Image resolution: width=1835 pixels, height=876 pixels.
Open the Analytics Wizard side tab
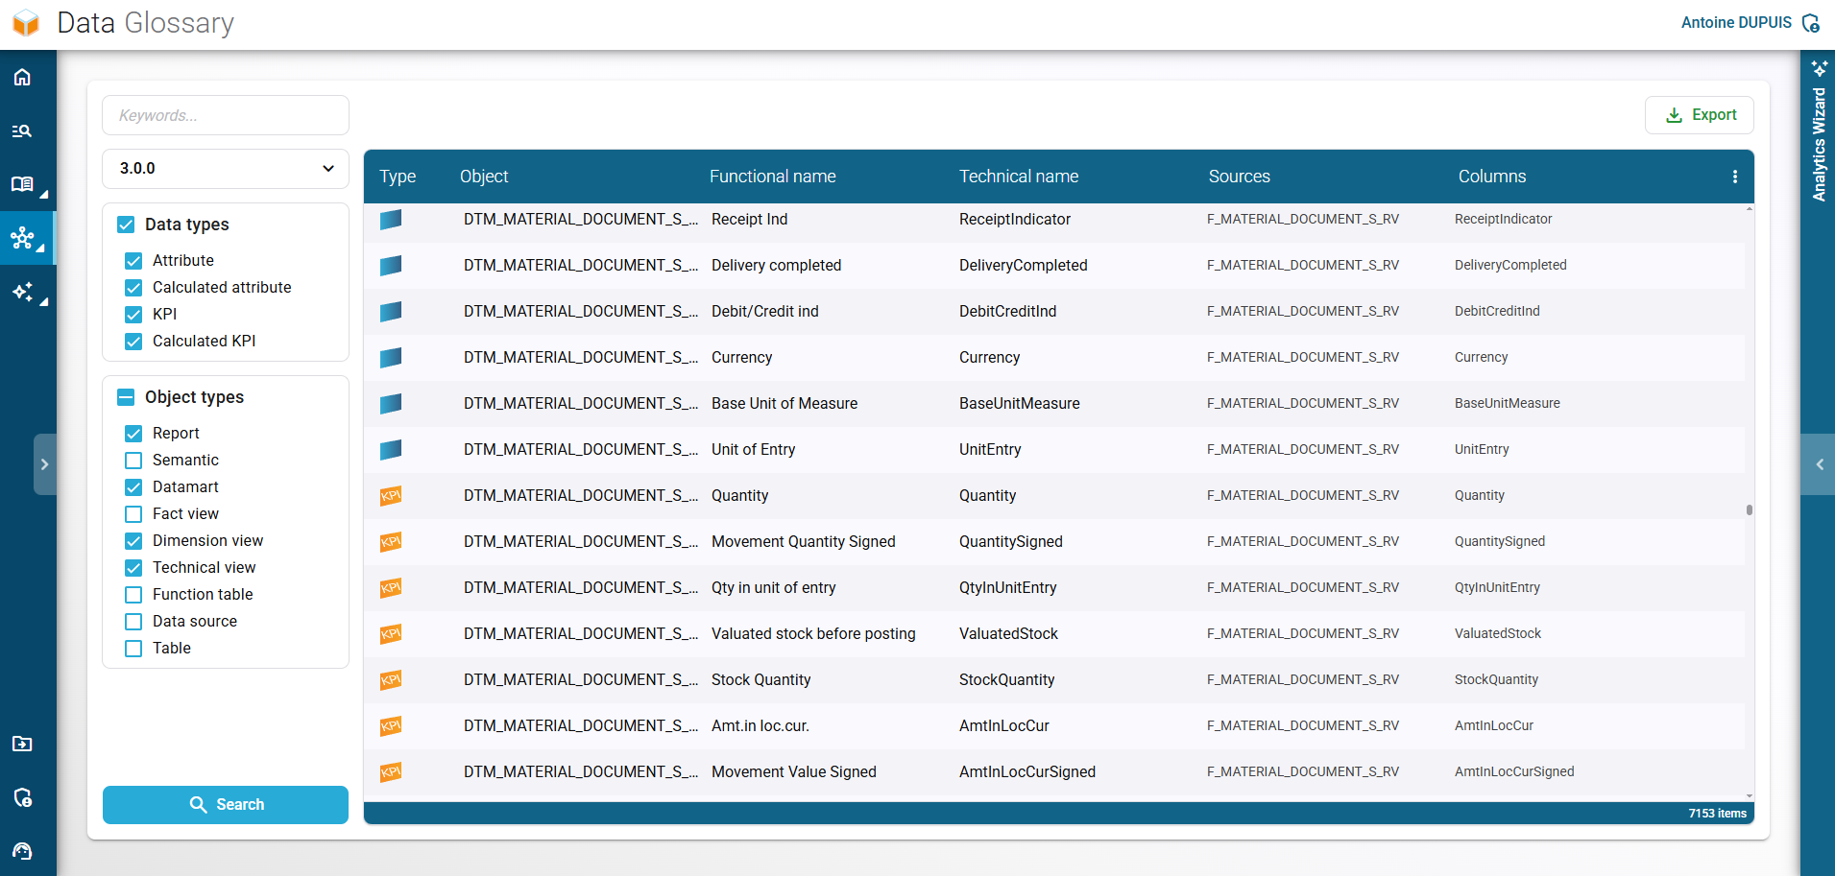1819,132
